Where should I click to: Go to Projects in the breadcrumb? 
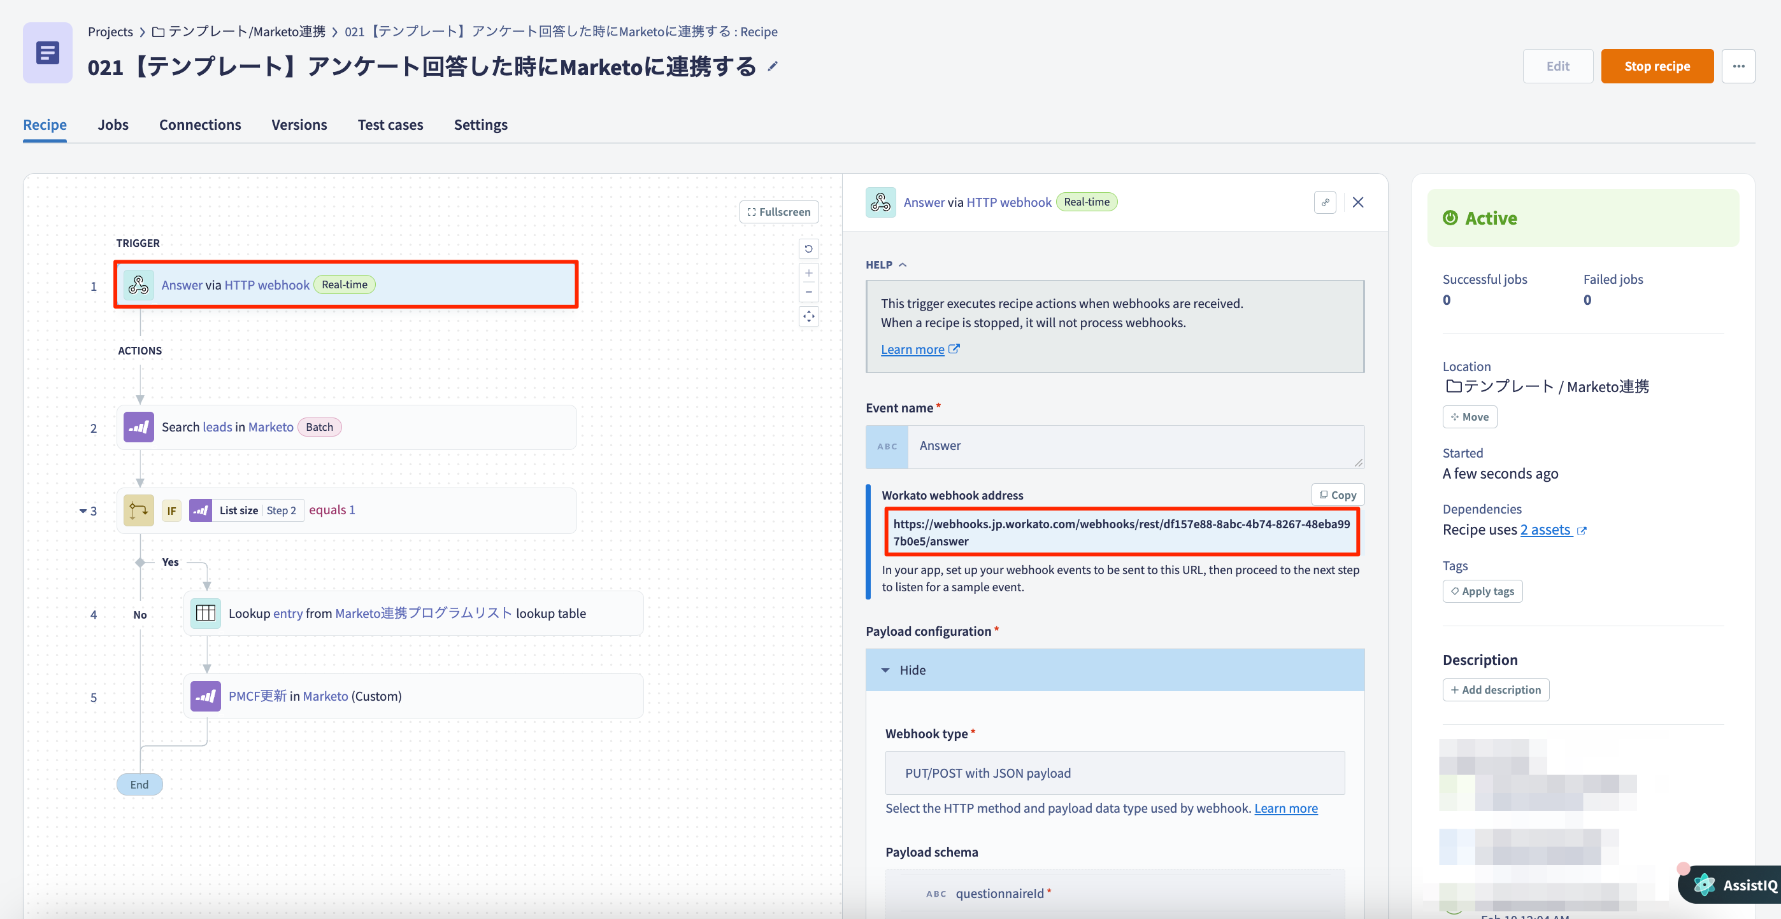110,32
